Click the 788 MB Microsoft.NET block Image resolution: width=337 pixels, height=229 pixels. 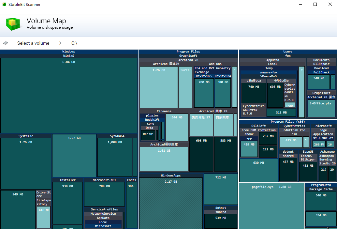coord(104,194)
